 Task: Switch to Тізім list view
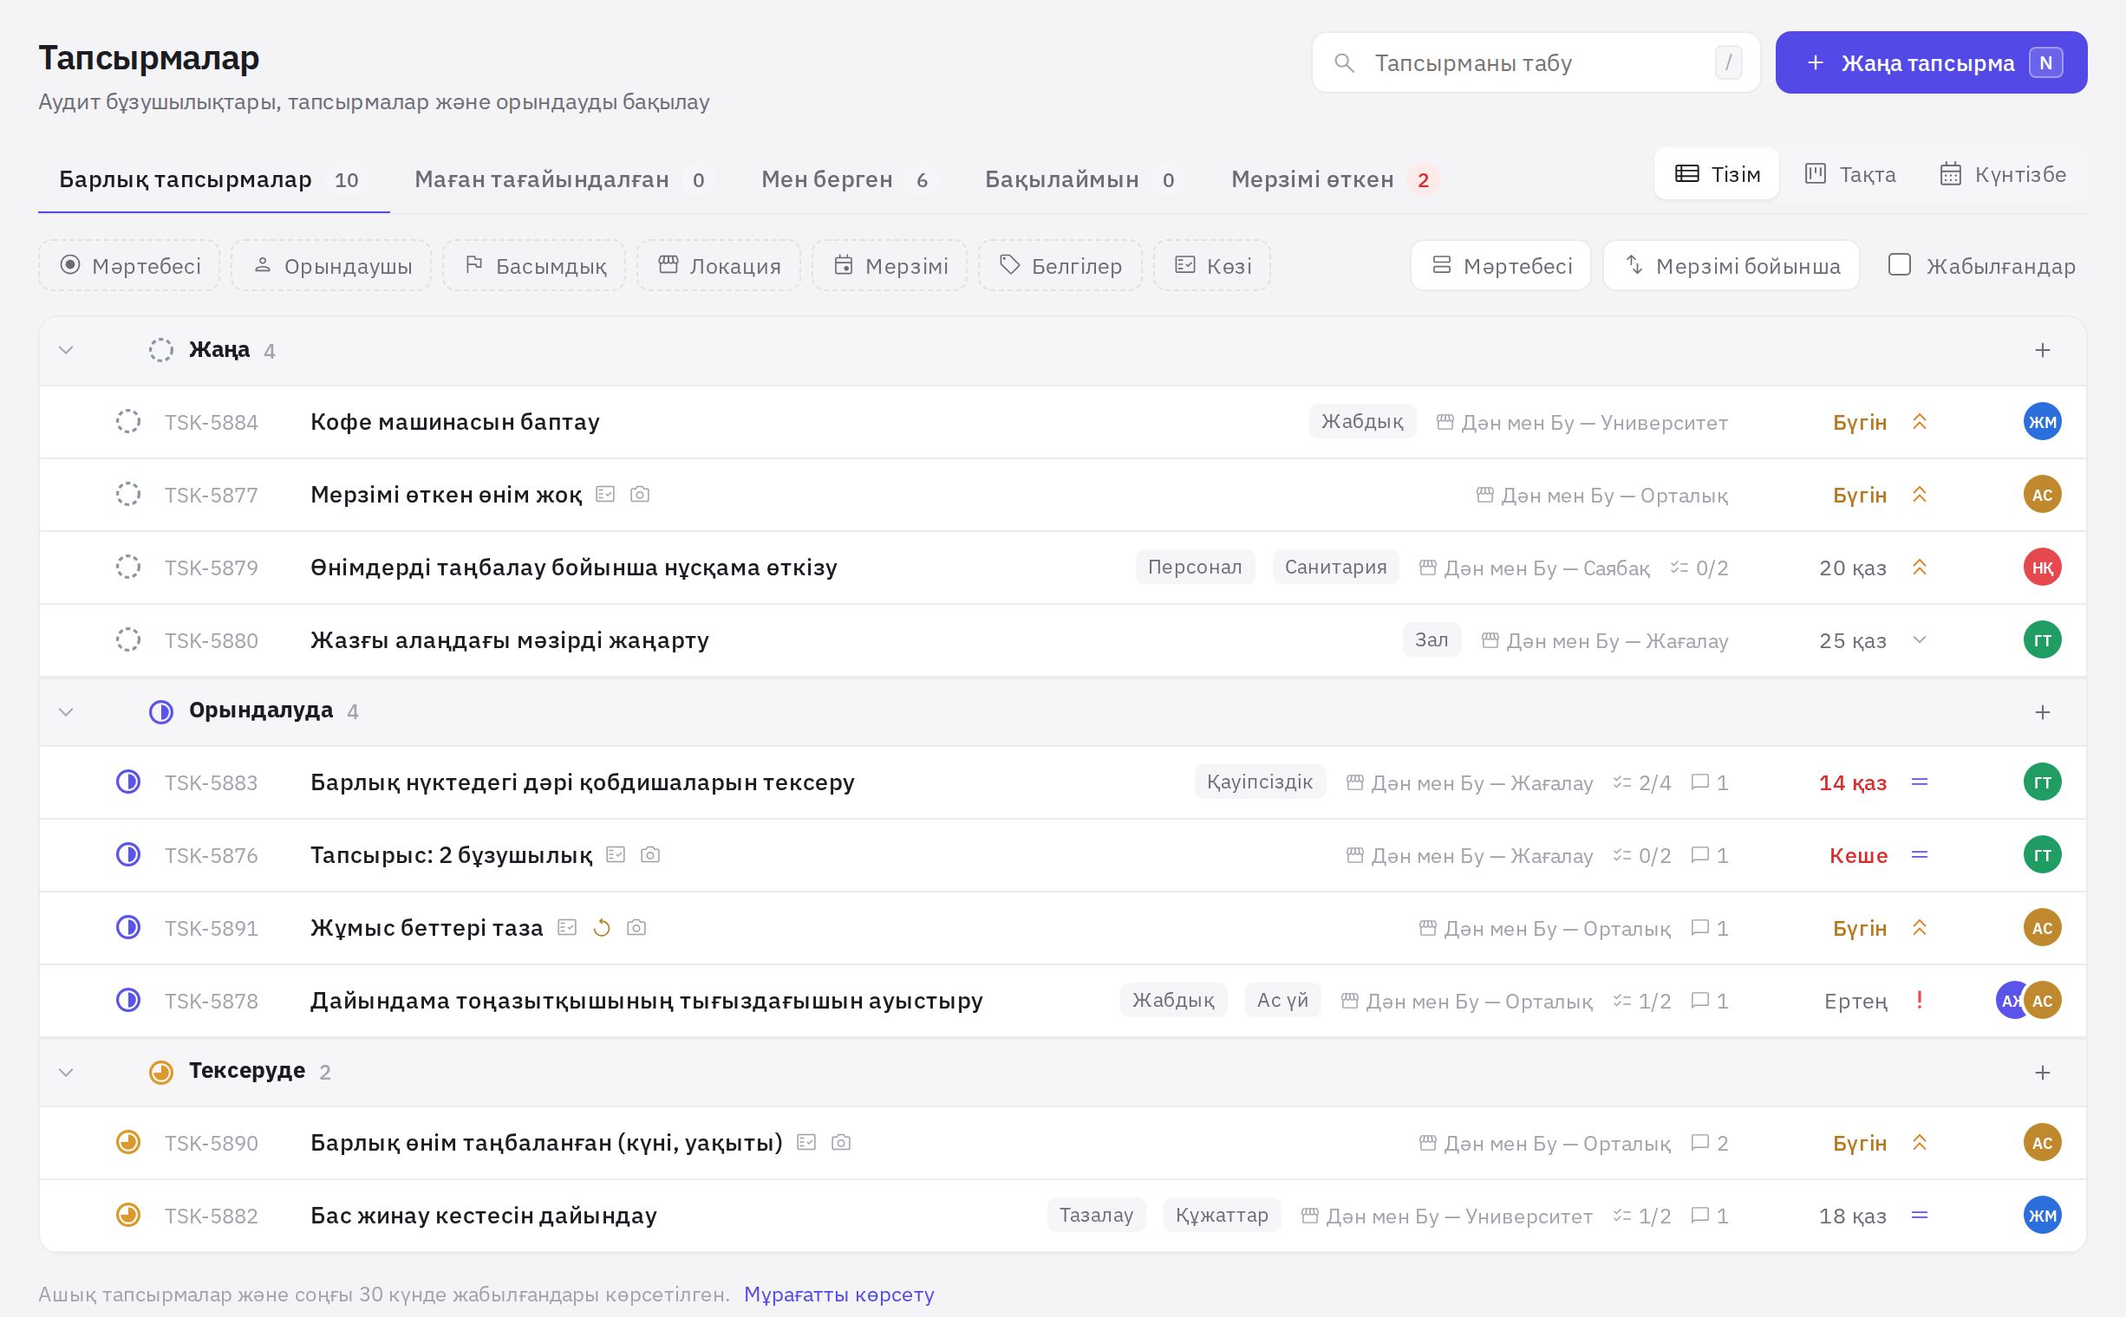[x=1716, y=174]
